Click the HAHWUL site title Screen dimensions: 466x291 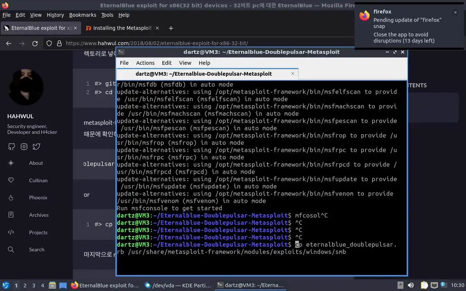(20, 116)
